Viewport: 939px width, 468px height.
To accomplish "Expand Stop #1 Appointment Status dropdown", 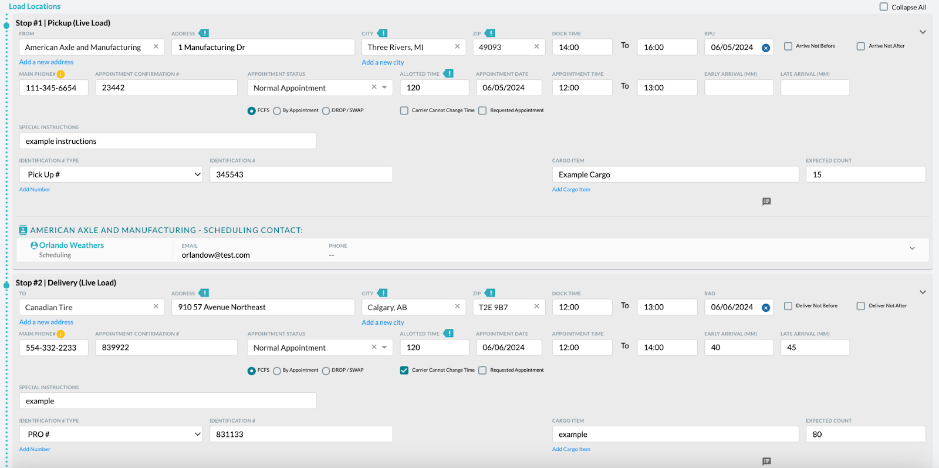I will pyautogui.click(x=384, y=87).
